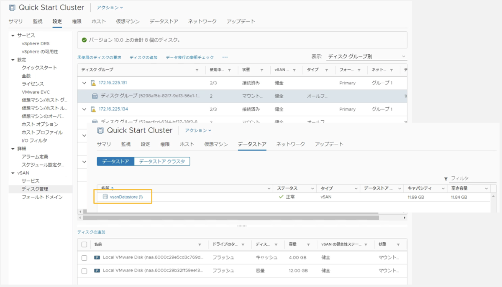The height and width of the screenshot is (287, 502).
Task: Check the box for the 4.00 GB cache disk
Action: [84, 258]
